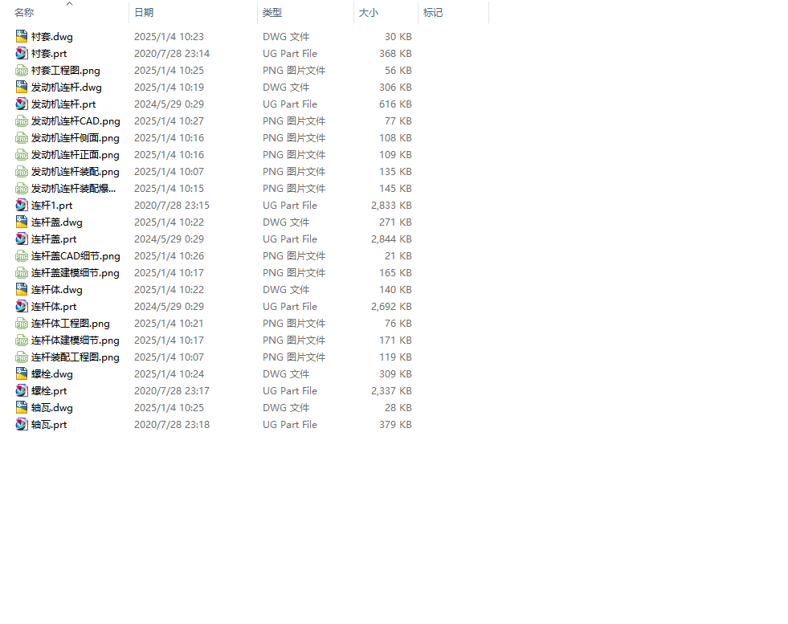Viewport: 788px width, 624px height.
Task: Click the PNG icon of 连杆盖CAD细节.png
Action: pos(21,255)
